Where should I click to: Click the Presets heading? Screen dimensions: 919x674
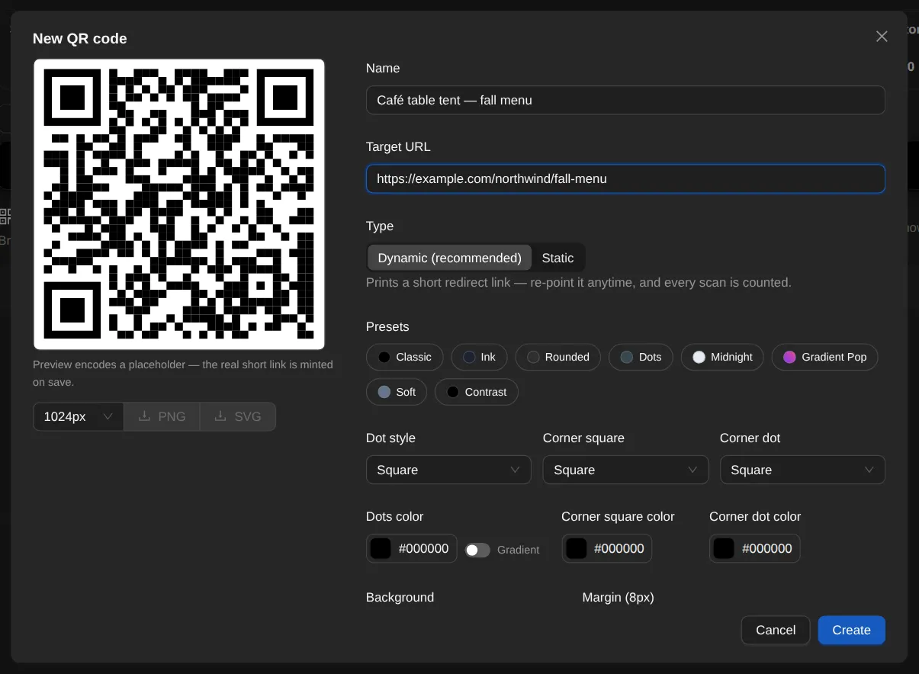pos(387,326)
